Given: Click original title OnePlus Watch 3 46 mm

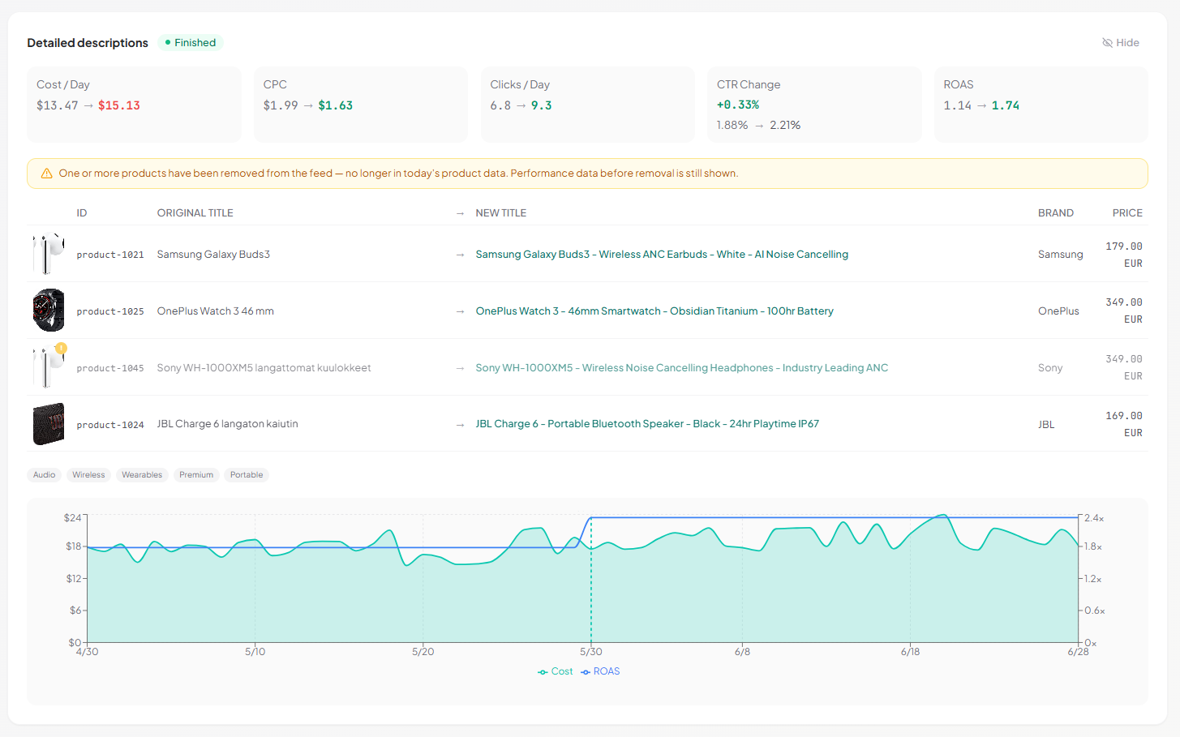Looking at the screenshot, I should (216, 311).
